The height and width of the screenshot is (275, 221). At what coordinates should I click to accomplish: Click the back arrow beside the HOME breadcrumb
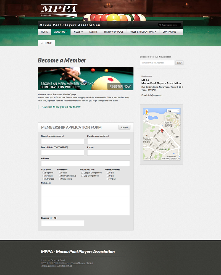click(x=42, y=43)
